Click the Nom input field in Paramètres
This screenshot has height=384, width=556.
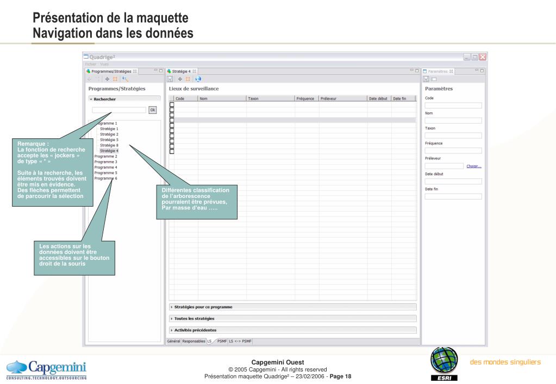click(x=453, y=121)
